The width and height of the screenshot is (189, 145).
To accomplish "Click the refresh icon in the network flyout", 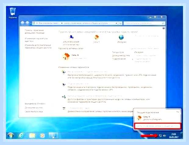I will [x=177, y=112].
